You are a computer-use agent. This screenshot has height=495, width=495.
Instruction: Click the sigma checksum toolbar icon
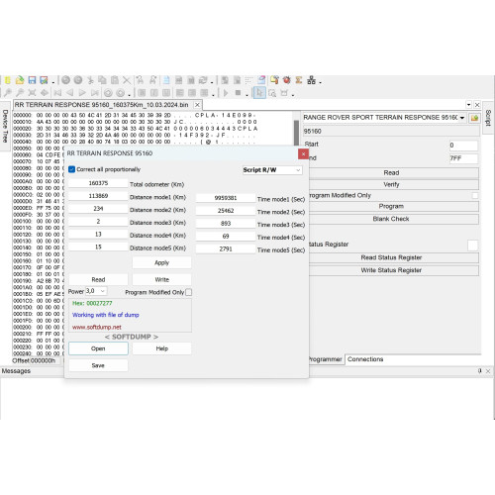[x=299, y=80]
